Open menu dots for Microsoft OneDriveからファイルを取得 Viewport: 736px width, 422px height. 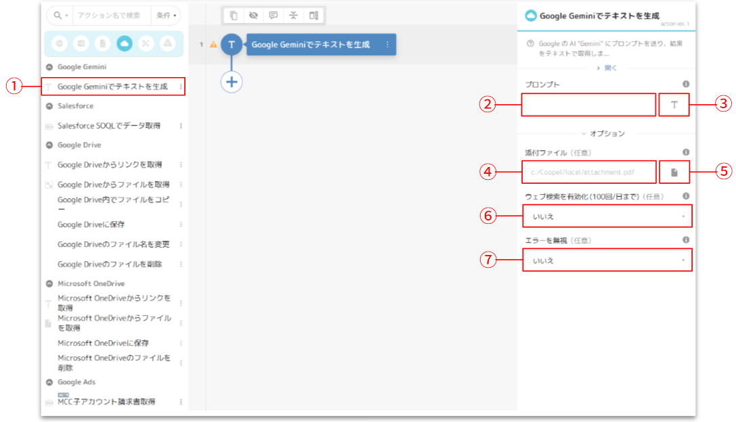tap(181, 323)
